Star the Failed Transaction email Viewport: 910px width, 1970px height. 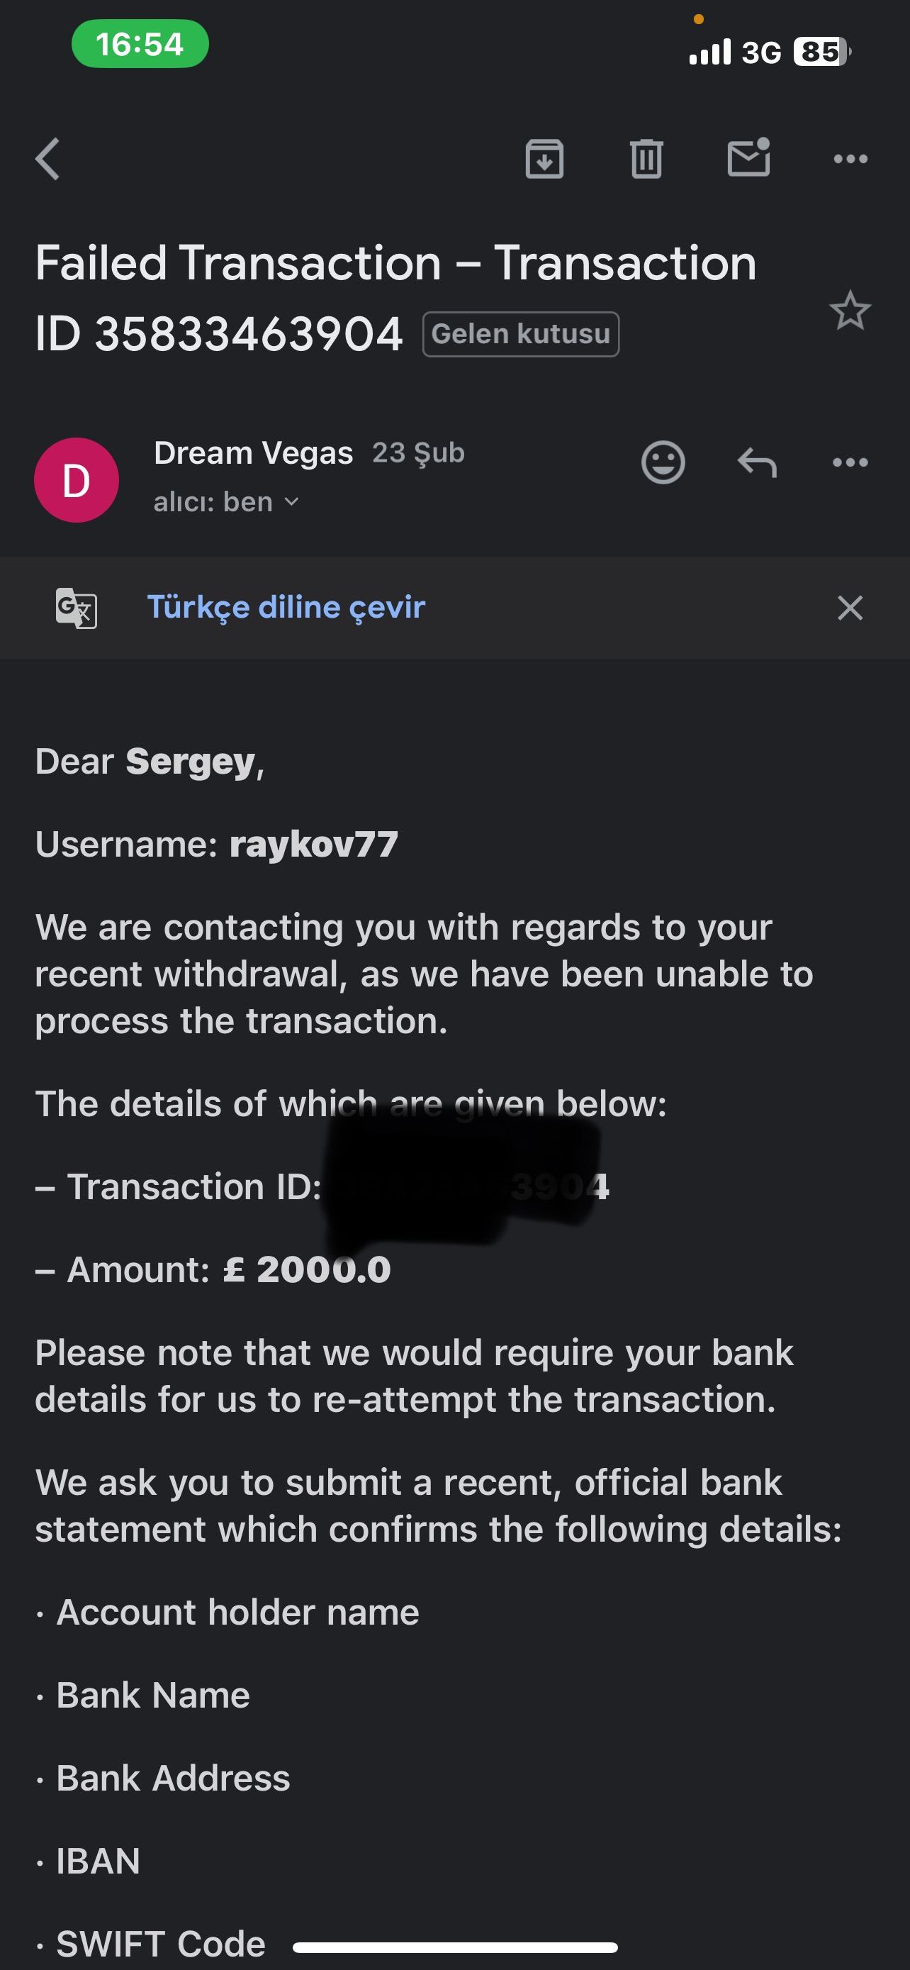coord(850,311)
